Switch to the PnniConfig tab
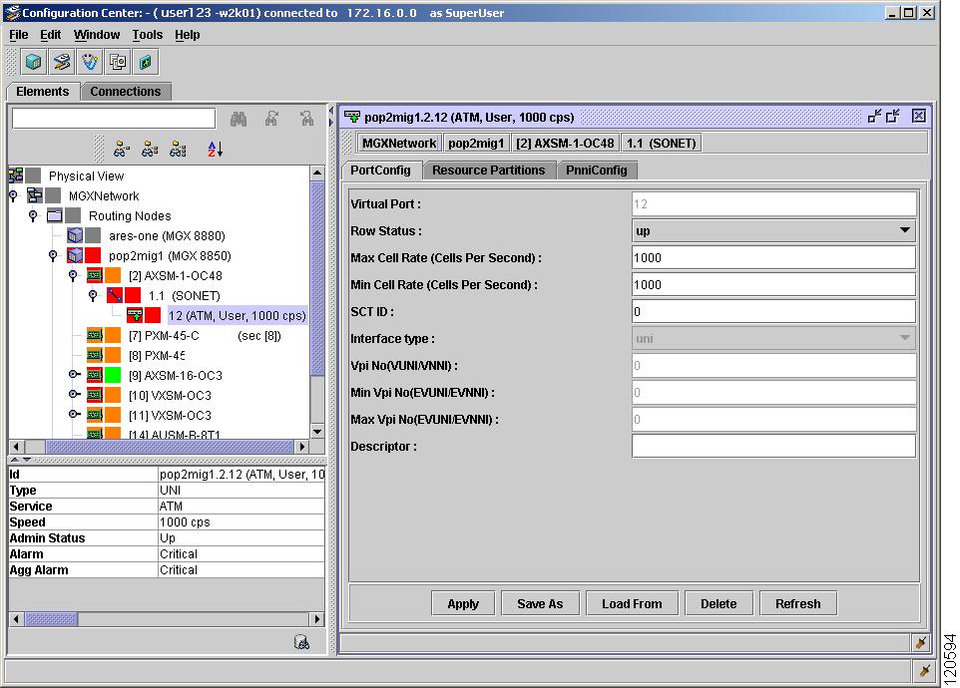The width and height of the screenshot is (960, 688). [597, 171]
